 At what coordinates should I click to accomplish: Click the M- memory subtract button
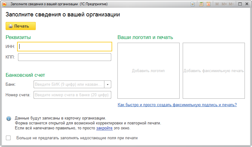point(231,4)
